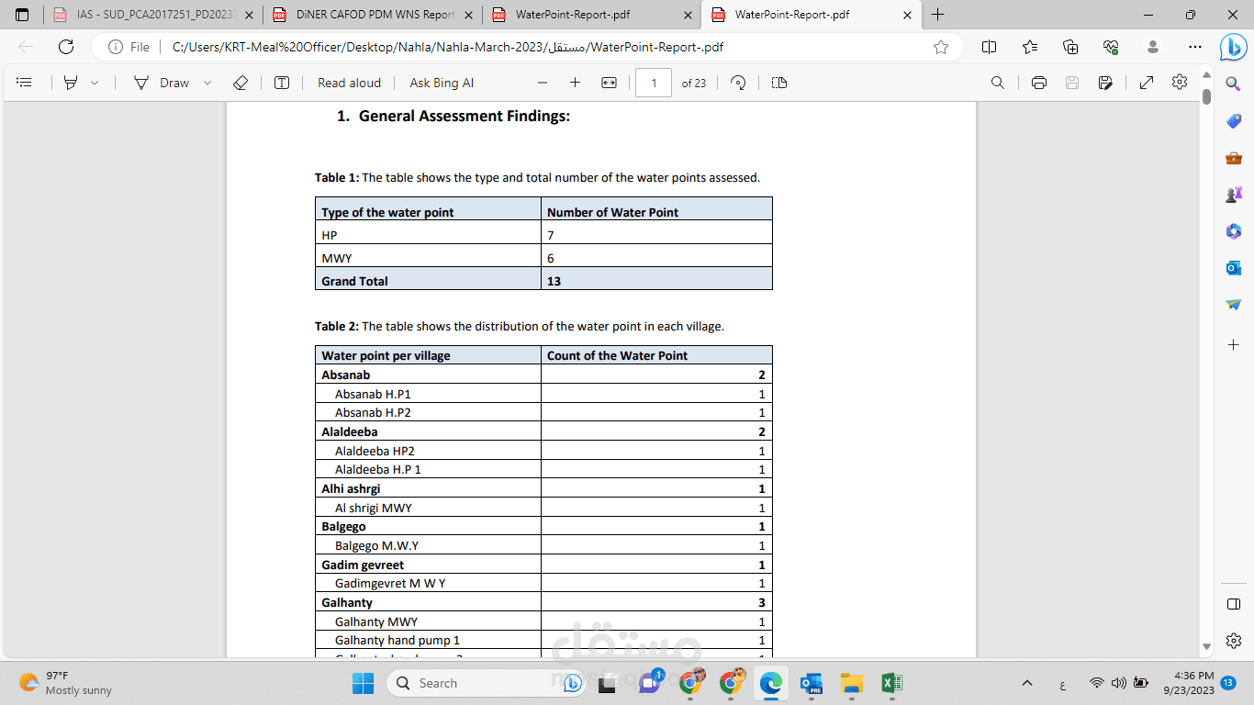Open the Shopping sidebar tag icon
The image size is (1254, 705).
coord(1234,121)
